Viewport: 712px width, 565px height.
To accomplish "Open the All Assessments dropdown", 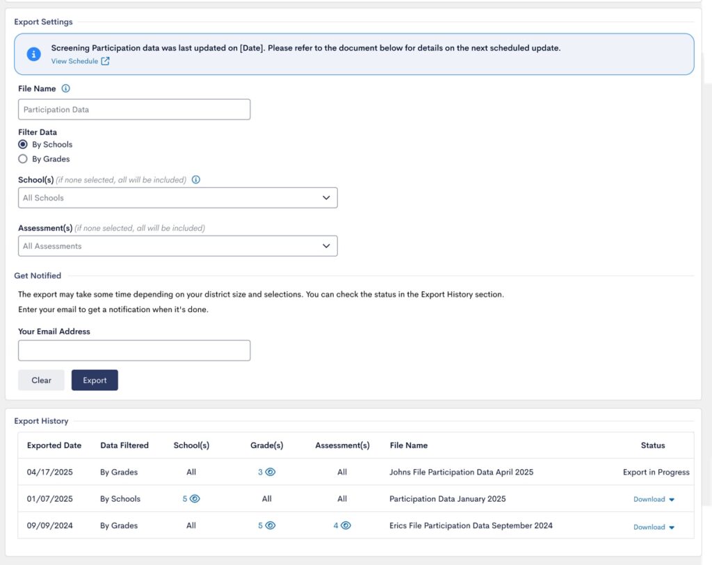I will 177,245.
